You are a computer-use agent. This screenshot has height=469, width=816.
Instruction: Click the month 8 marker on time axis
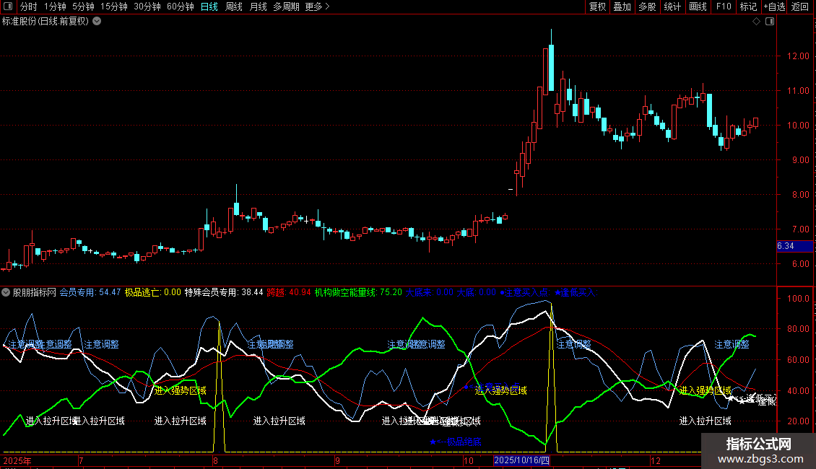pyautogui.click(x=215, y=460)
